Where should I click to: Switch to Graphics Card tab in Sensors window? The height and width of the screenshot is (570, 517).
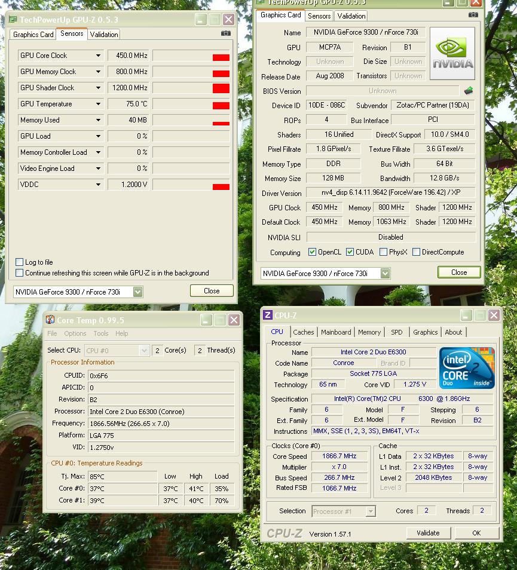[33, 35]
